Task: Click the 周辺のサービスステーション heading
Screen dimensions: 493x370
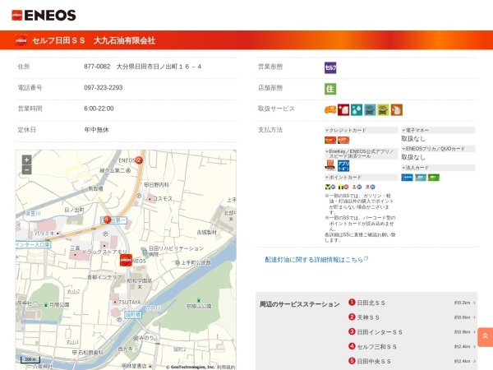Action: (x=299, y=304)
